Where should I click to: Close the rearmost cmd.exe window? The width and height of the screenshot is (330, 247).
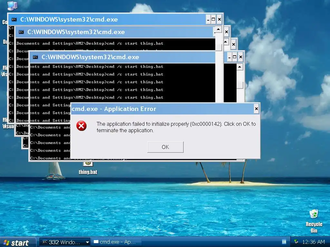point(219,20)
